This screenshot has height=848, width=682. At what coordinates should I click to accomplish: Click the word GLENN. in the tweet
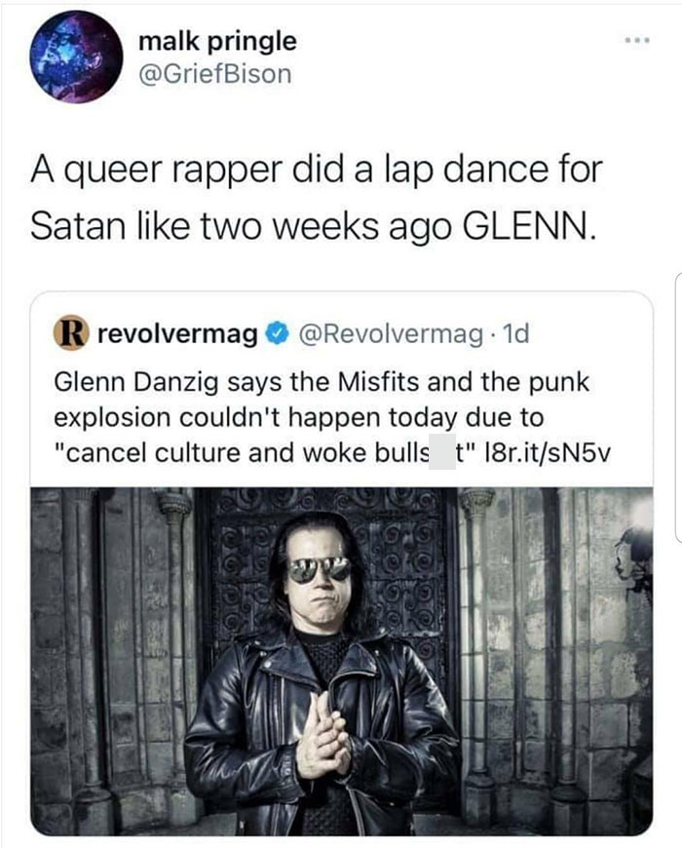(530, 226)
